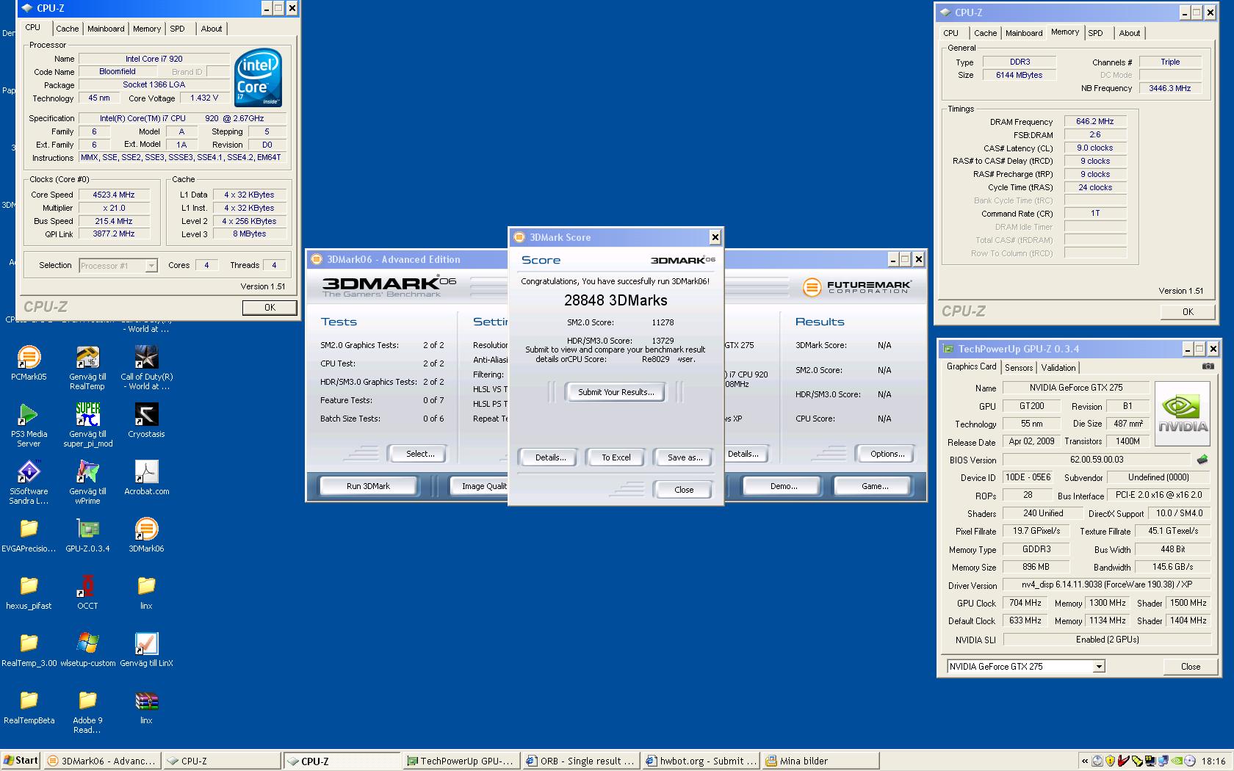Open SPD tab in right CPU-Z window
The width and height of the screenshot is (1234, 771).
(x=1095, y=33)
